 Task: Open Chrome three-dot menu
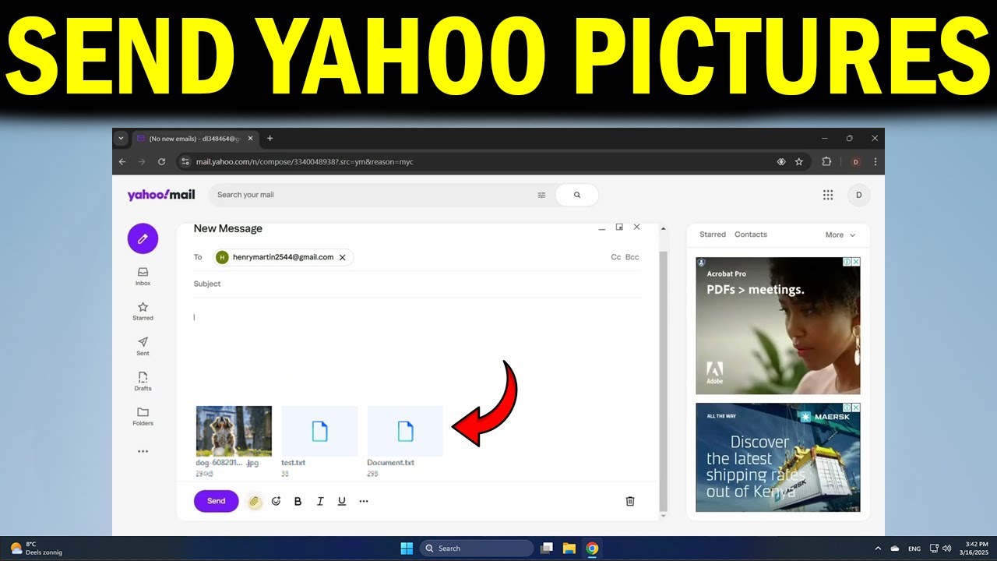pos(875,162)
